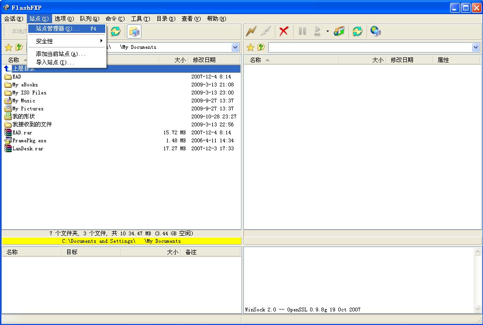Open the 会话(E) menu

(x=14, y=19)
